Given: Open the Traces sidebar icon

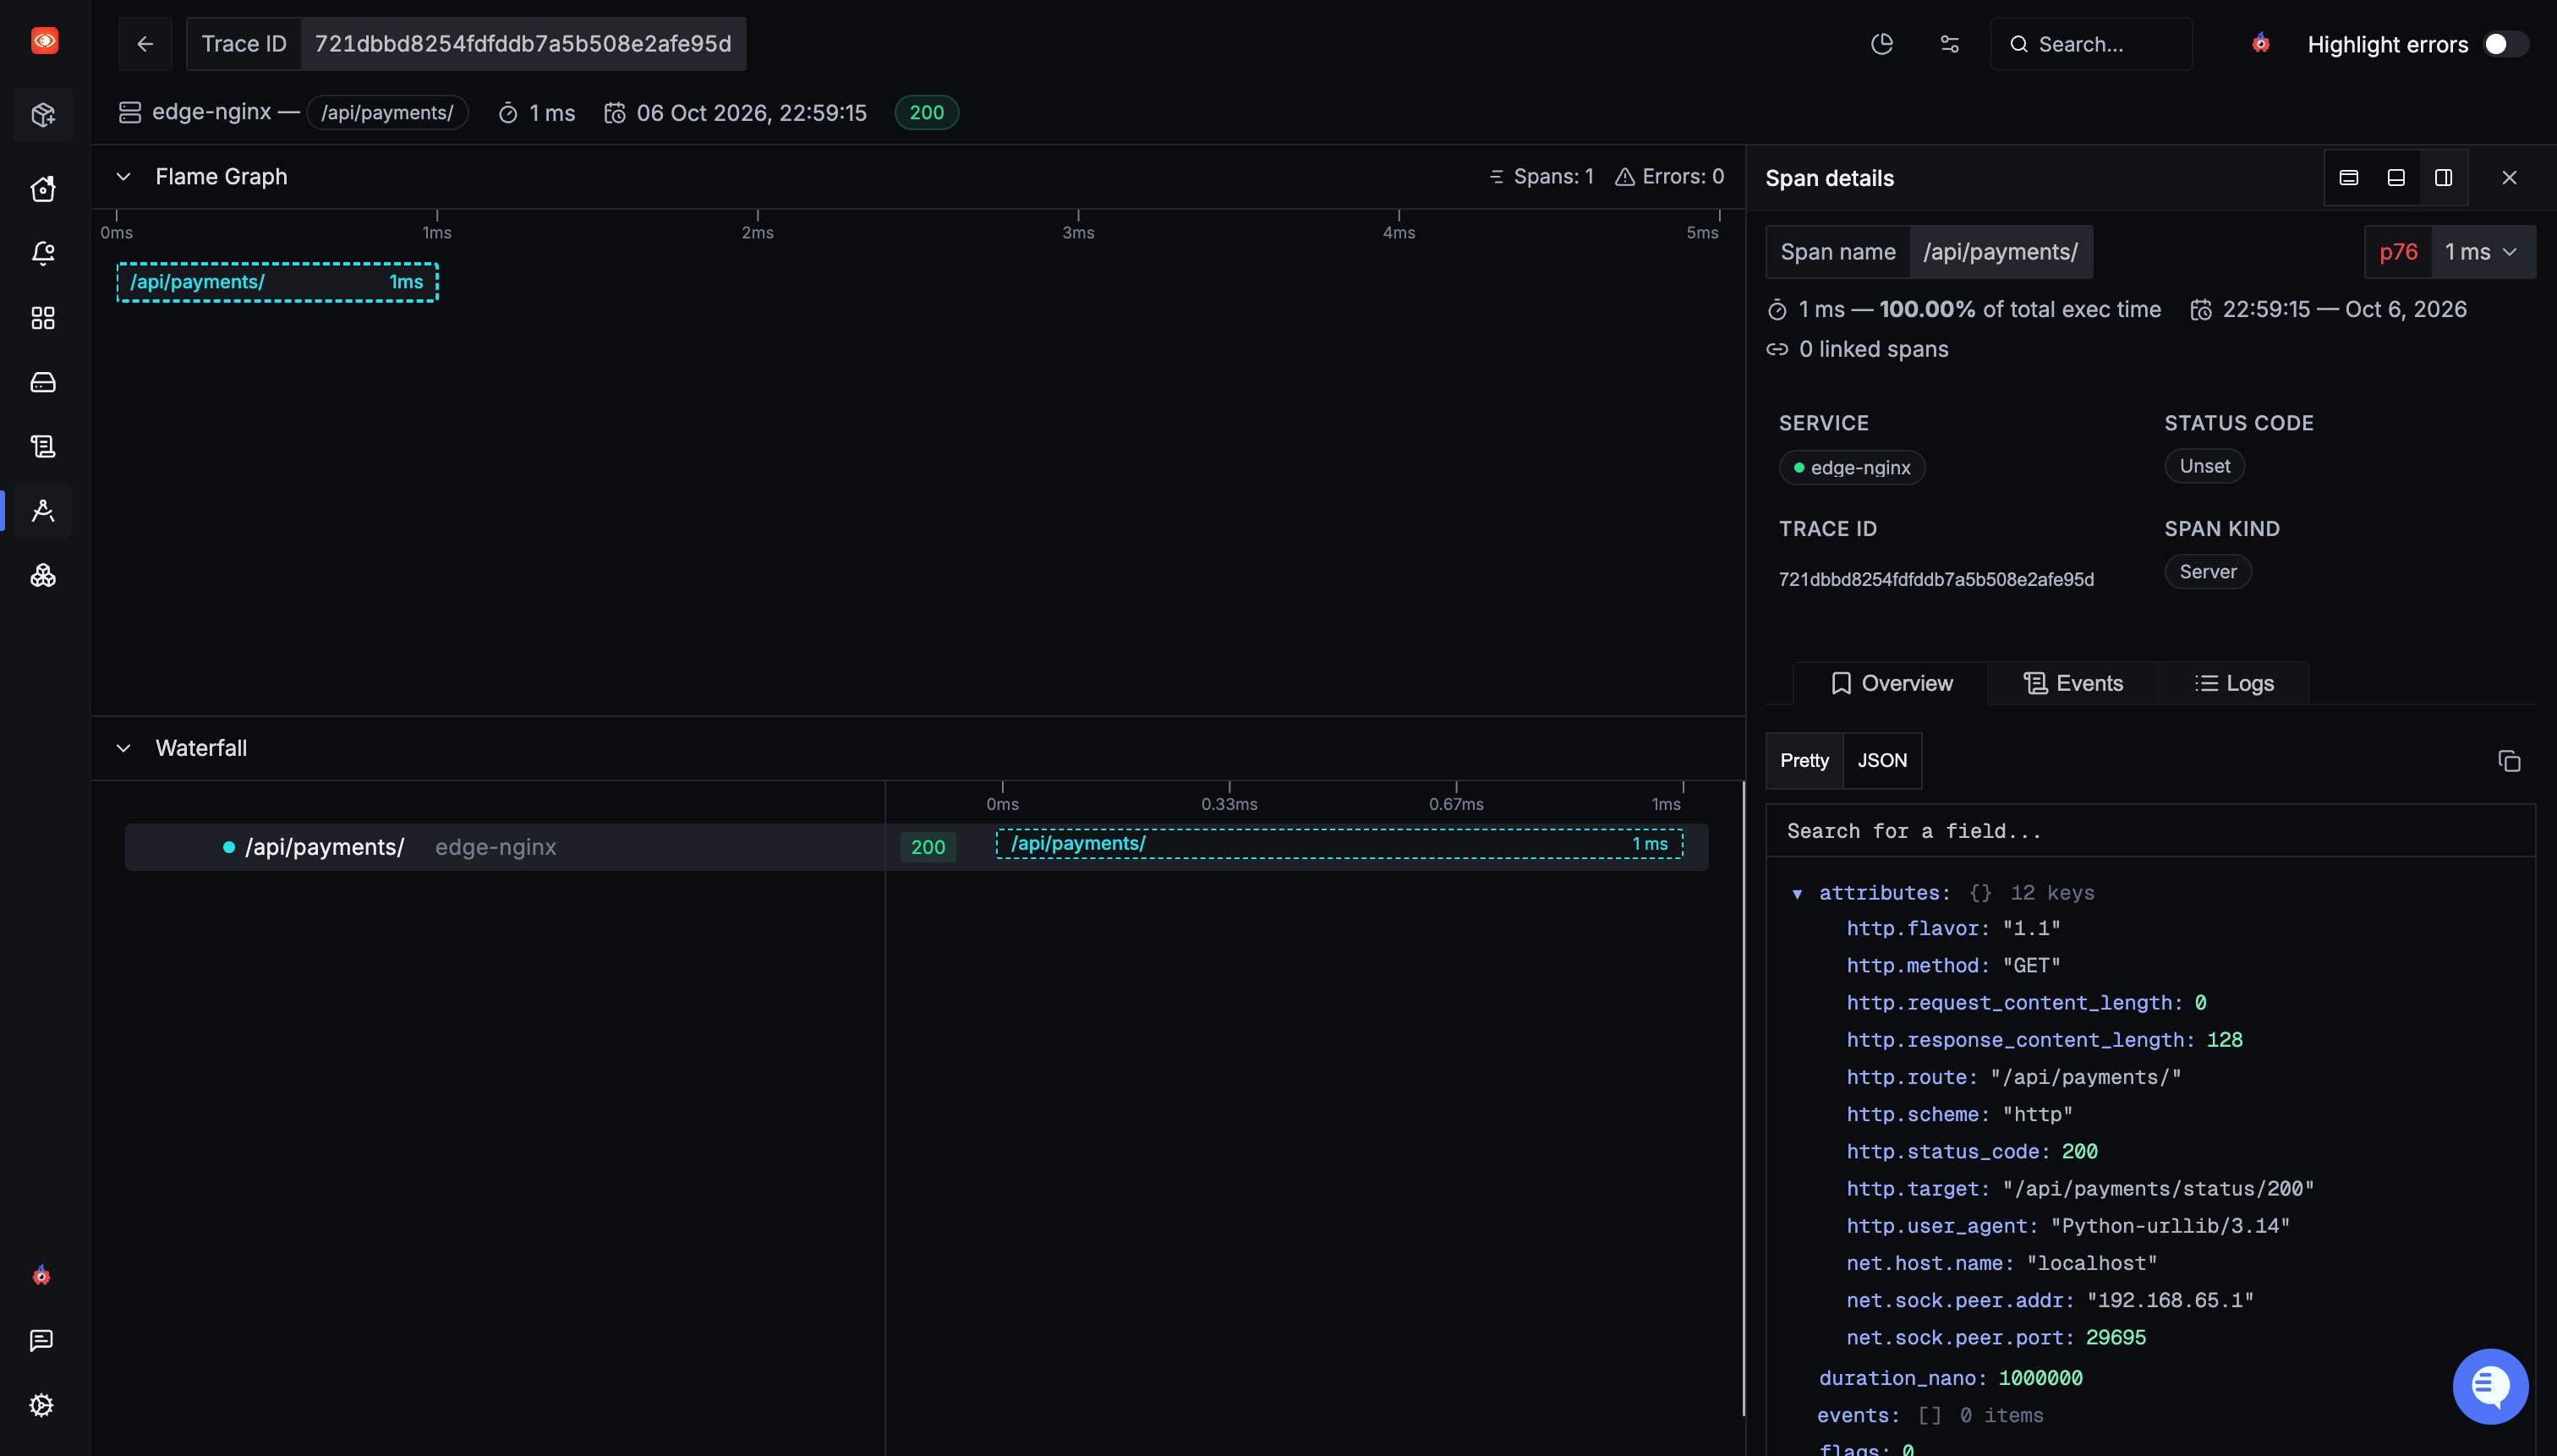Looking at the screenshot, I should [43, 511].
